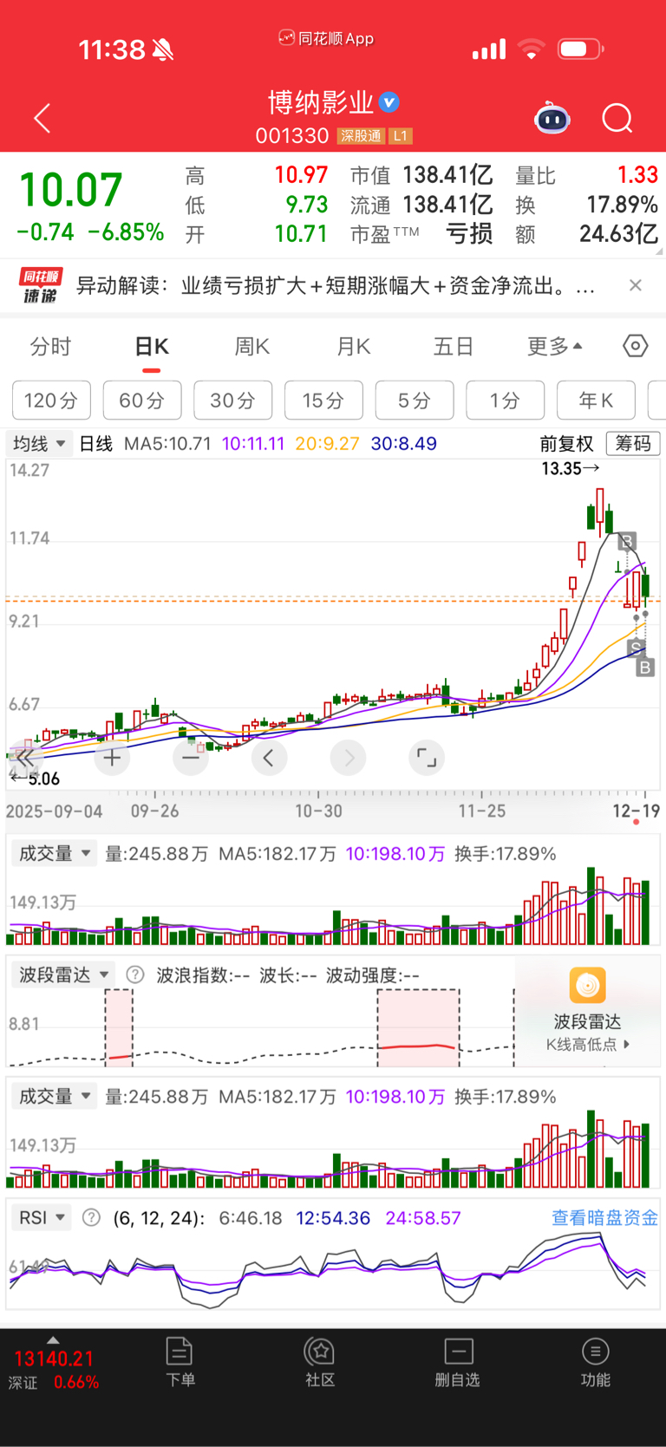The width and height of the screenshot is (666, 1447).
Task: Tap the 同花顺速递 logo
Action: point(41,286)
